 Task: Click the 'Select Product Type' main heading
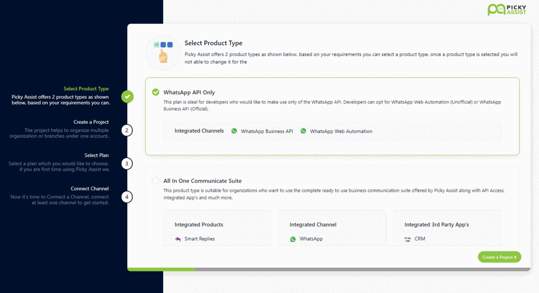[x=213, y=43]
